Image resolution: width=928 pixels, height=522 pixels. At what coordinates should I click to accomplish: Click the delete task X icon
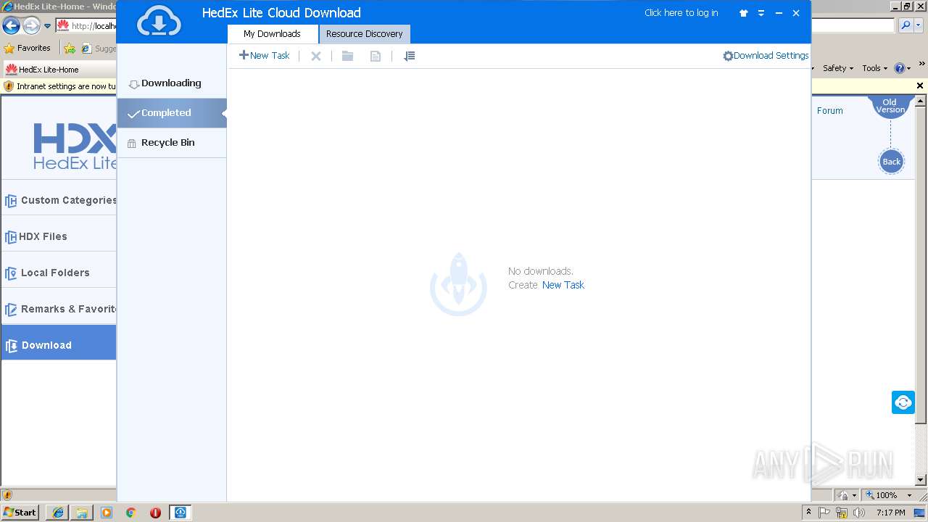316,56
